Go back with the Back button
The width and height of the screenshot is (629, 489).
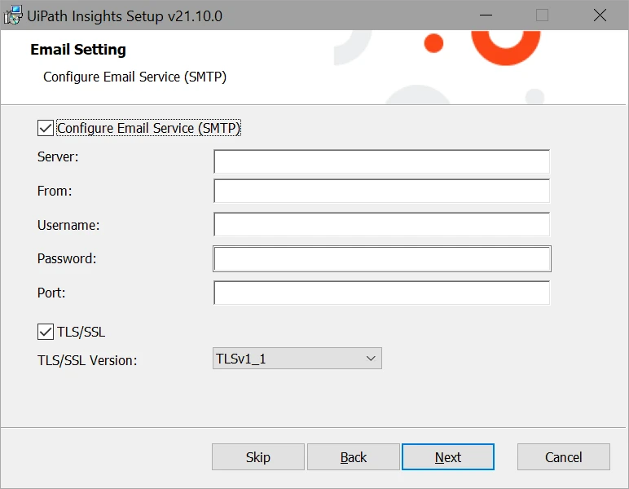pos(354,457)
